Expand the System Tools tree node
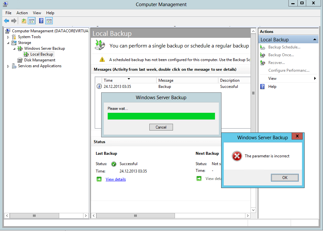The height and width of the screenshot is (231, 323). [x=8, y=37]
